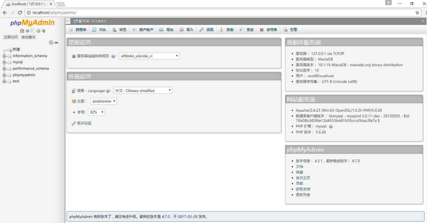427x223 pixels.
Task: Click database icon beside performance_schema
Action: click(x=10, y=69)
